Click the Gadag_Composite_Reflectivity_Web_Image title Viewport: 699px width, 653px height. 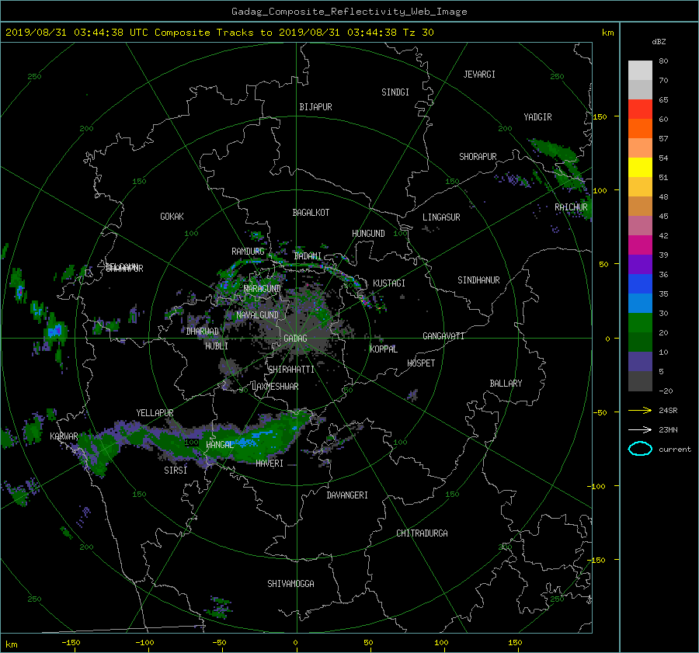pyautogui.click(x=349, y=12)
